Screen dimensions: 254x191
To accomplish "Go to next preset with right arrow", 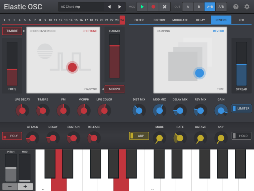I will coord(119,7).
